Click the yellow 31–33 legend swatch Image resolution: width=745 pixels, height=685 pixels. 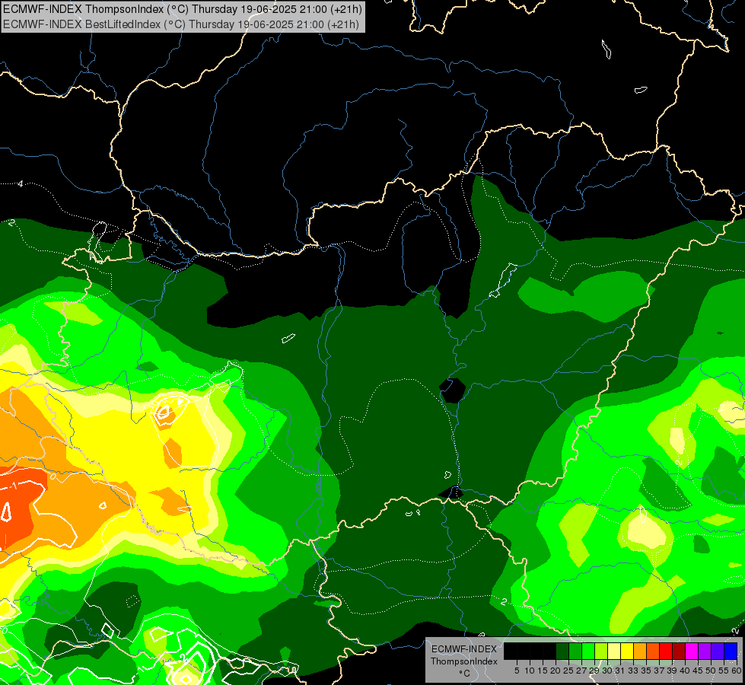[627, 651]
